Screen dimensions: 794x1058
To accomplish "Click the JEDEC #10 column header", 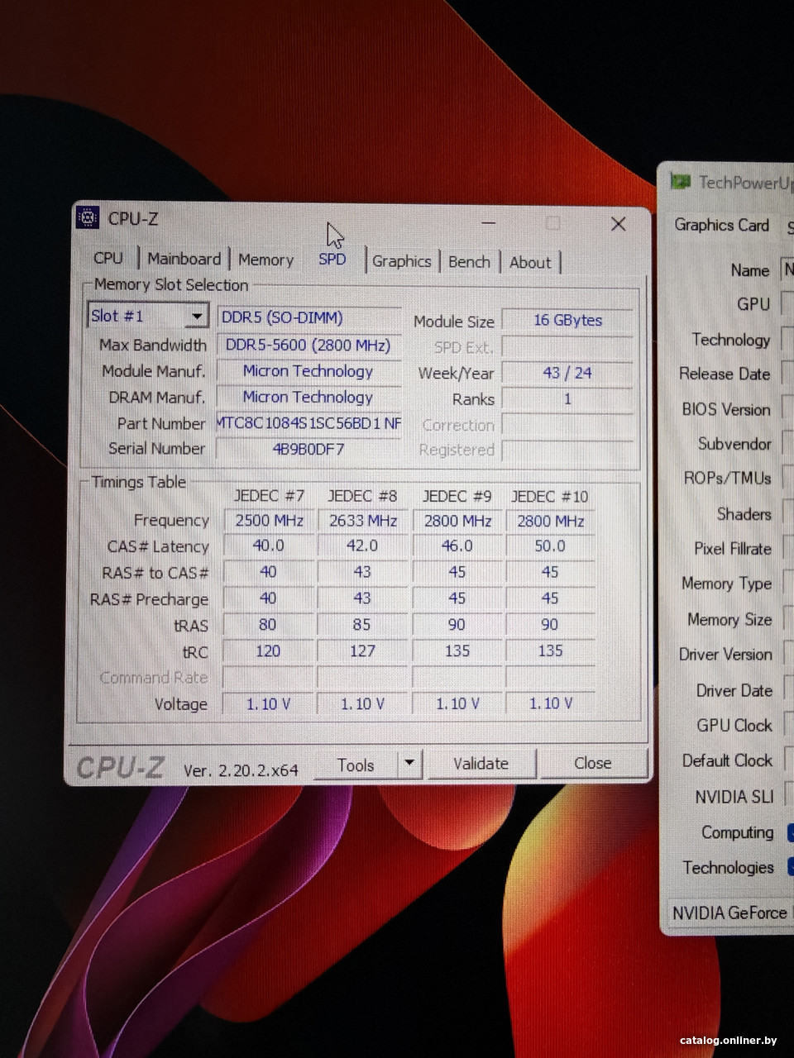I will (x=550, y=497).
